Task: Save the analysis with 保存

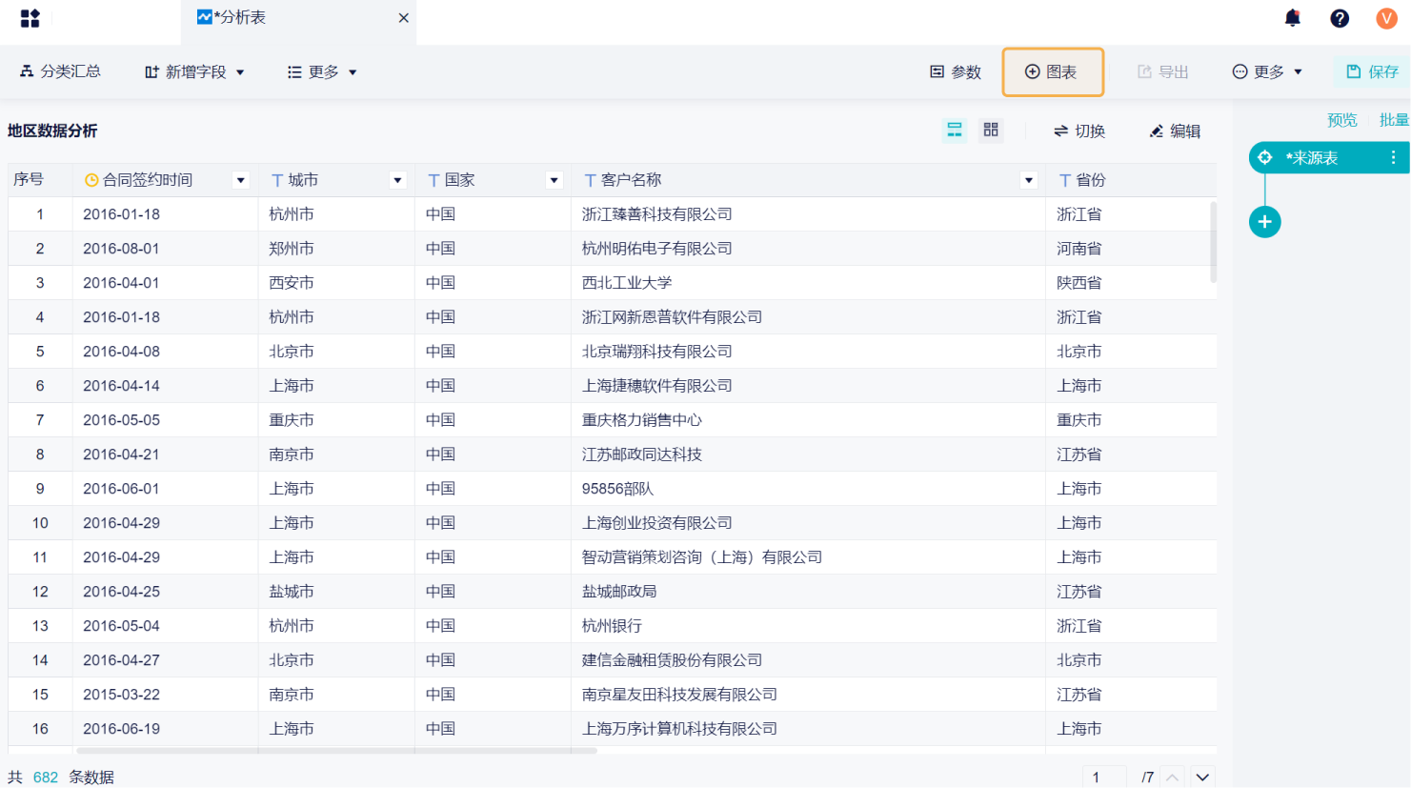Action: tap(1372, 71)
